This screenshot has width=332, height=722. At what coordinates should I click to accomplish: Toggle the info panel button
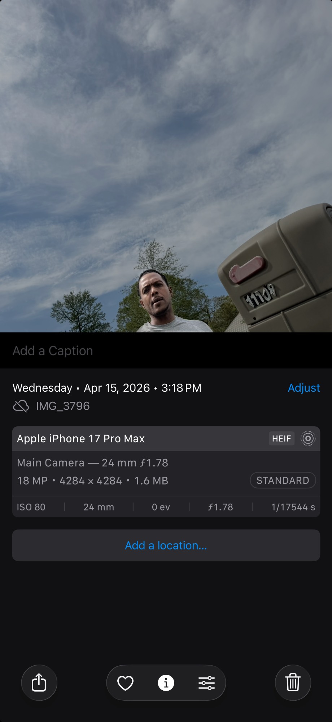pyautogui.click(x=166, y=683)
